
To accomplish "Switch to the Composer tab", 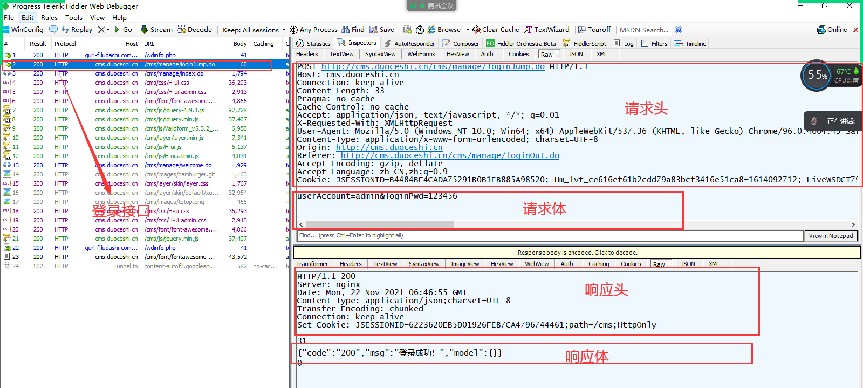I will point(461,44).
